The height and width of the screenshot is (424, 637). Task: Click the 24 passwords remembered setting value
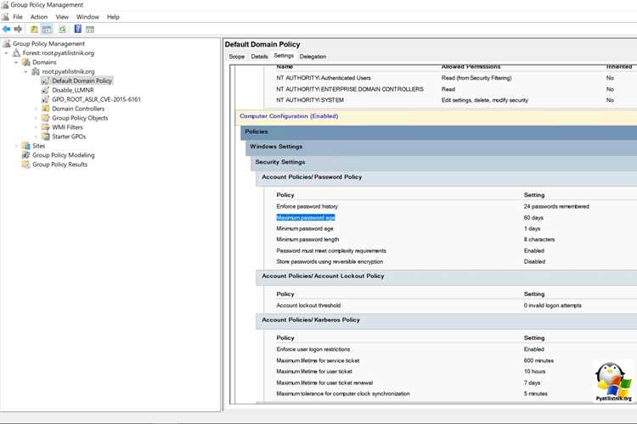point(556,207)
